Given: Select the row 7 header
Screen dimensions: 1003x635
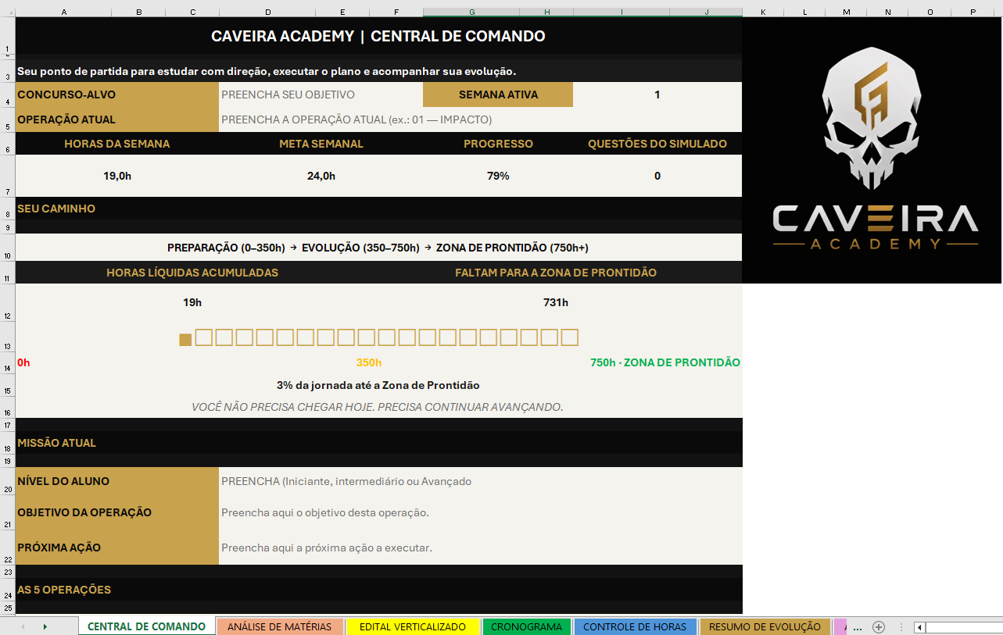Looking at the screenshot, I should coord(7,176).
